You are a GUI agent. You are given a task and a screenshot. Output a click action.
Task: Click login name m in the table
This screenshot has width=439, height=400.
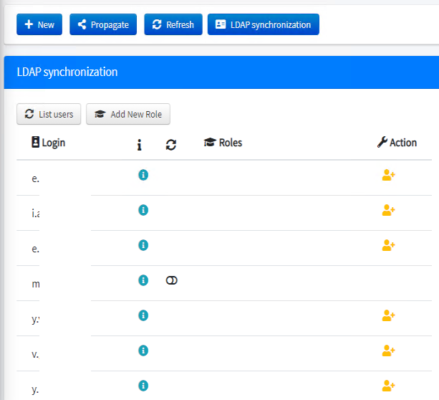tap(36, 284)
